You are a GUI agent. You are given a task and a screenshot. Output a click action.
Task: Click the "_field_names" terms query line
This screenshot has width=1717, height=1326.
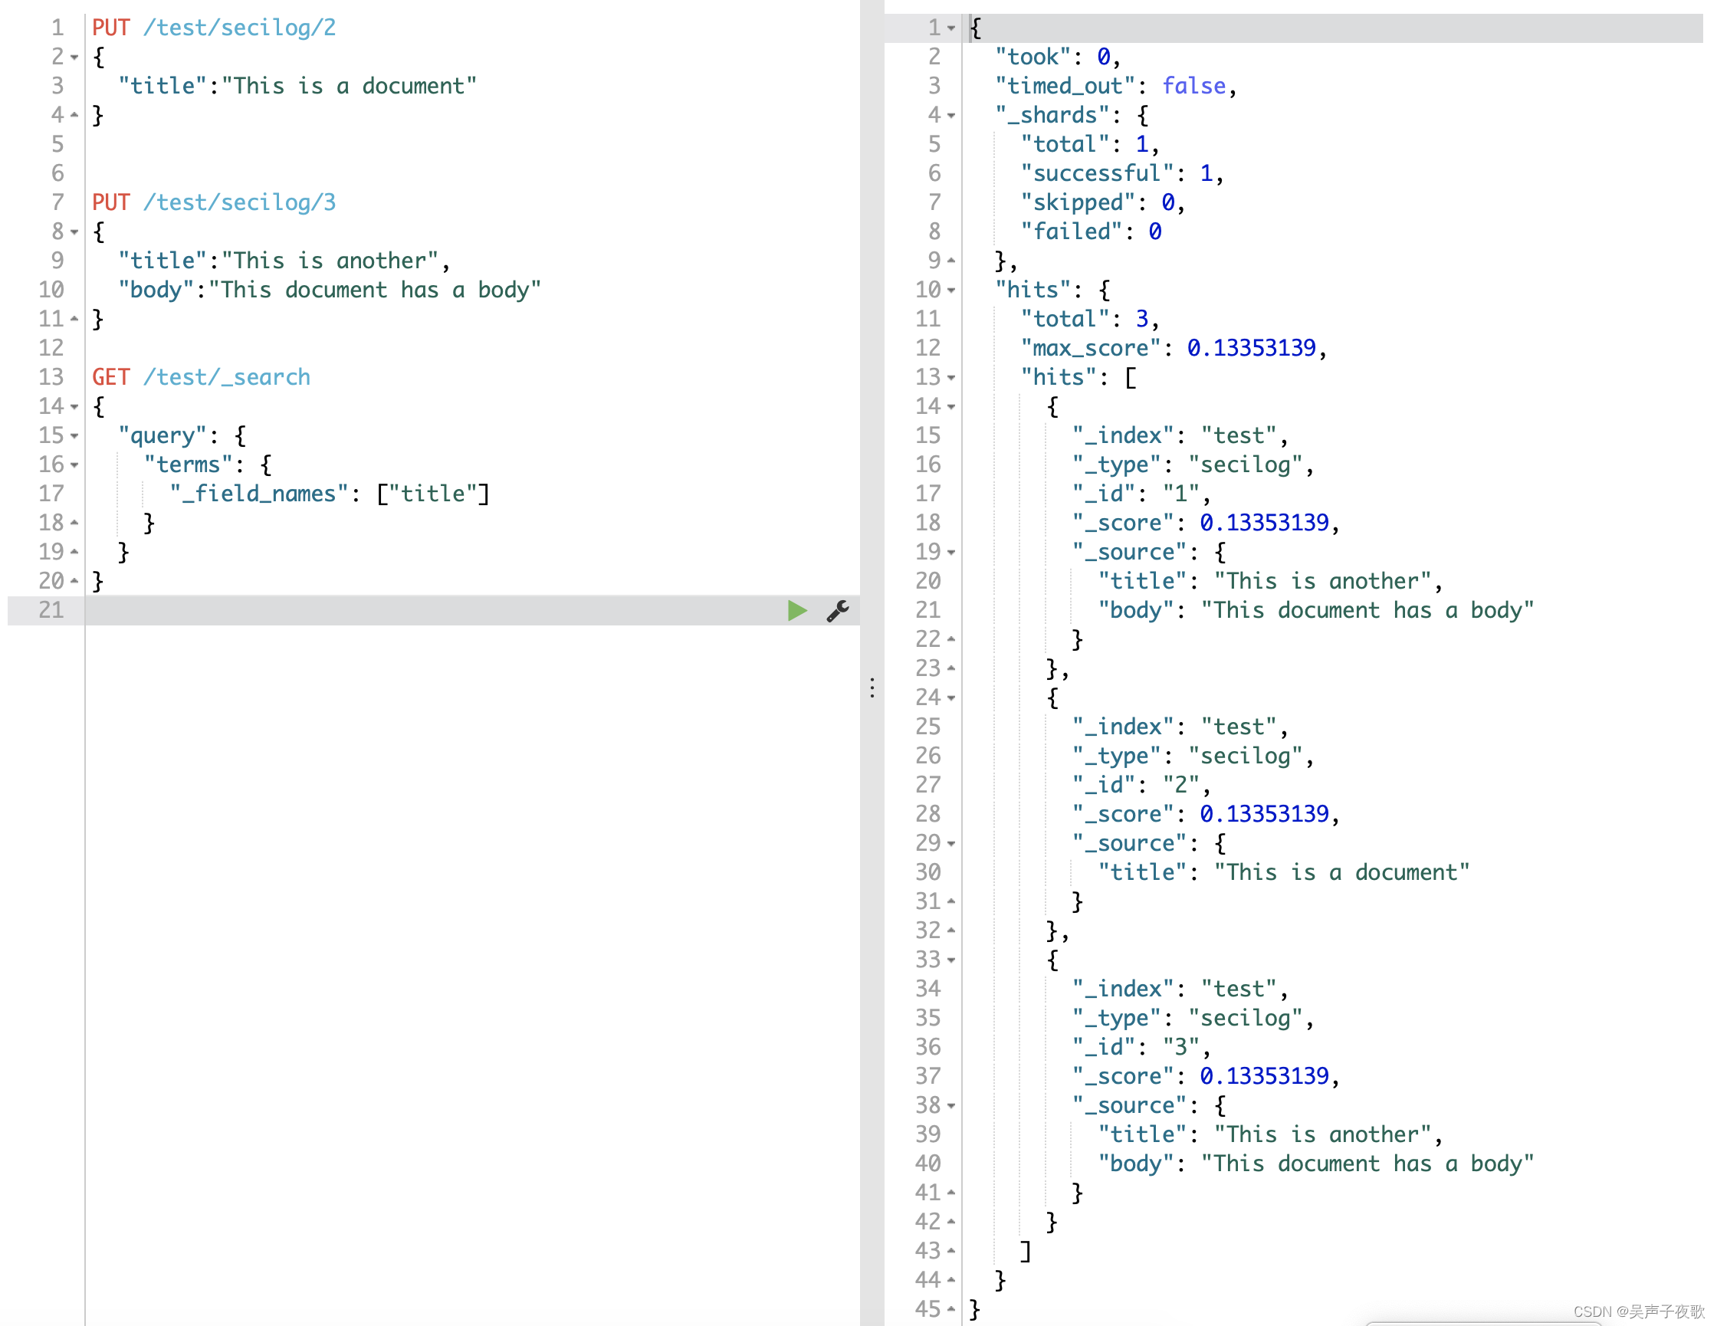pos(330,494)
